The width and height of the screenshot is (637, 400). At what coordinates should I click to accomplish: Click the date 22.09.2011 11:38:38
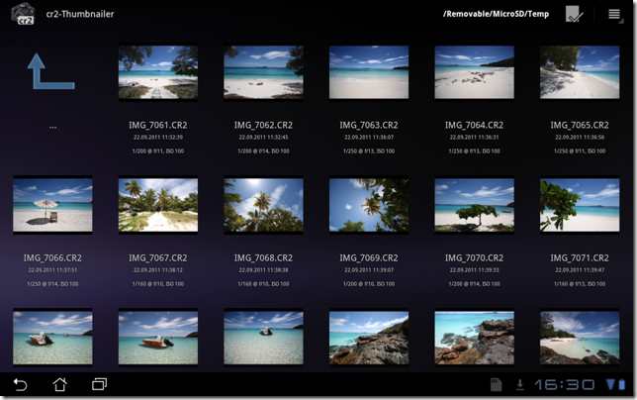tap(263, 270)
